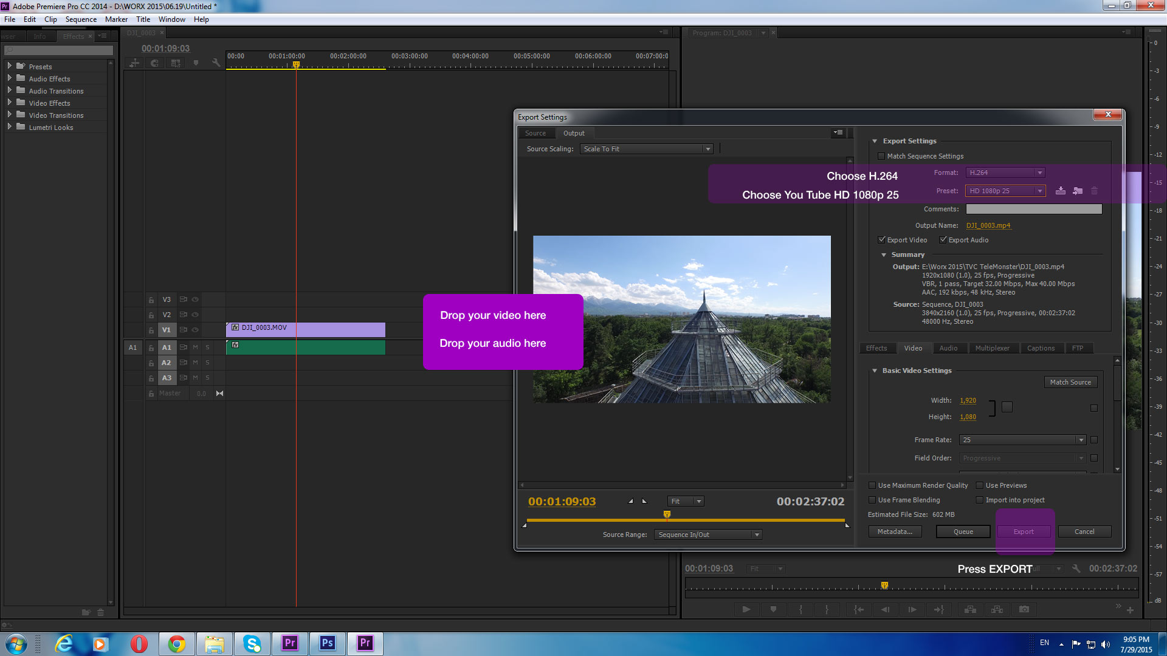Solo the A3 track
Viewport: 1167px width, 656px height.
click(207, 378)
